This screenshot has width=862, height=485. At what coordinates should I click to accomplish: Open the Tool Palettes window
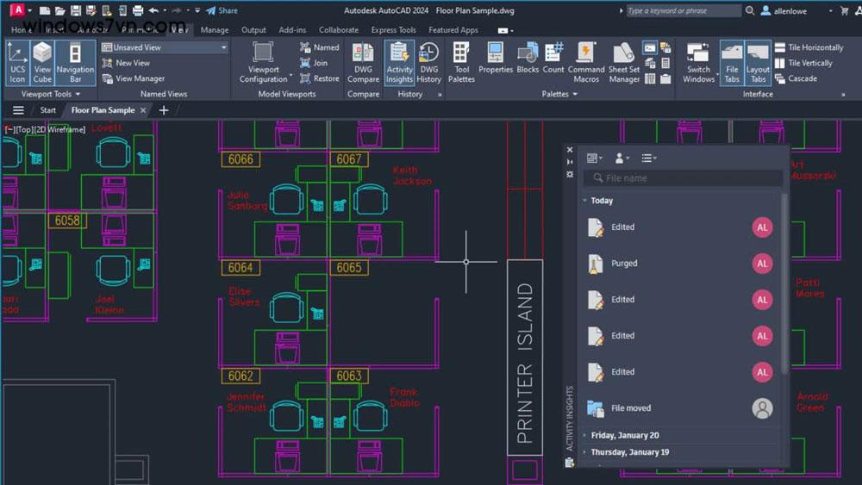click(x=461, y=63)
